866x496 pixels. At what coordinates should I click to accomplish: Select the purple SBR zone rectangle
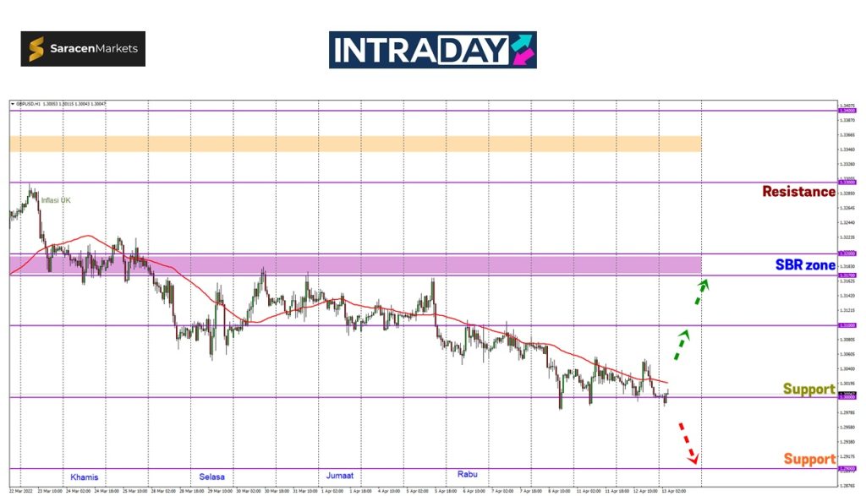(355, 264)
